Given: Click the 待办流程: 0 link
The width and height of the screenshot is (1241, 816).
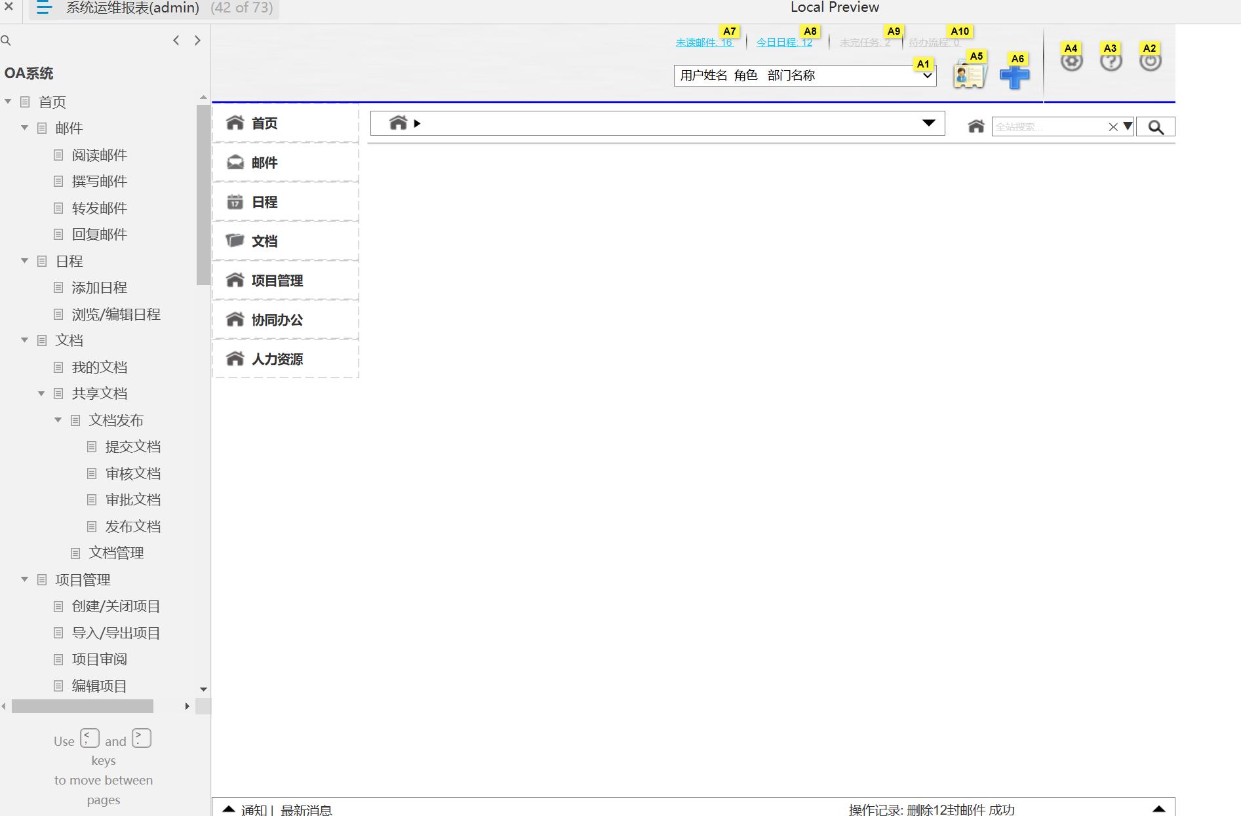Looking at the screenshot, I should pyautogui.click(x=934, y=43).
